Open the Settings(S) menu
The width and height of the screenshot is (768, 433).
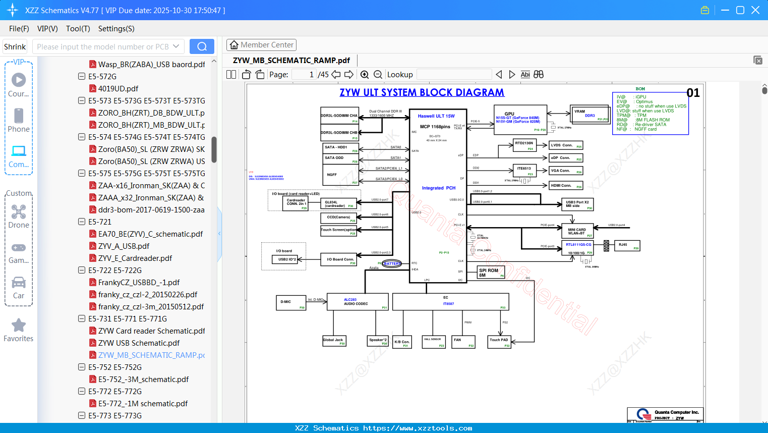(x=116, y=29)
